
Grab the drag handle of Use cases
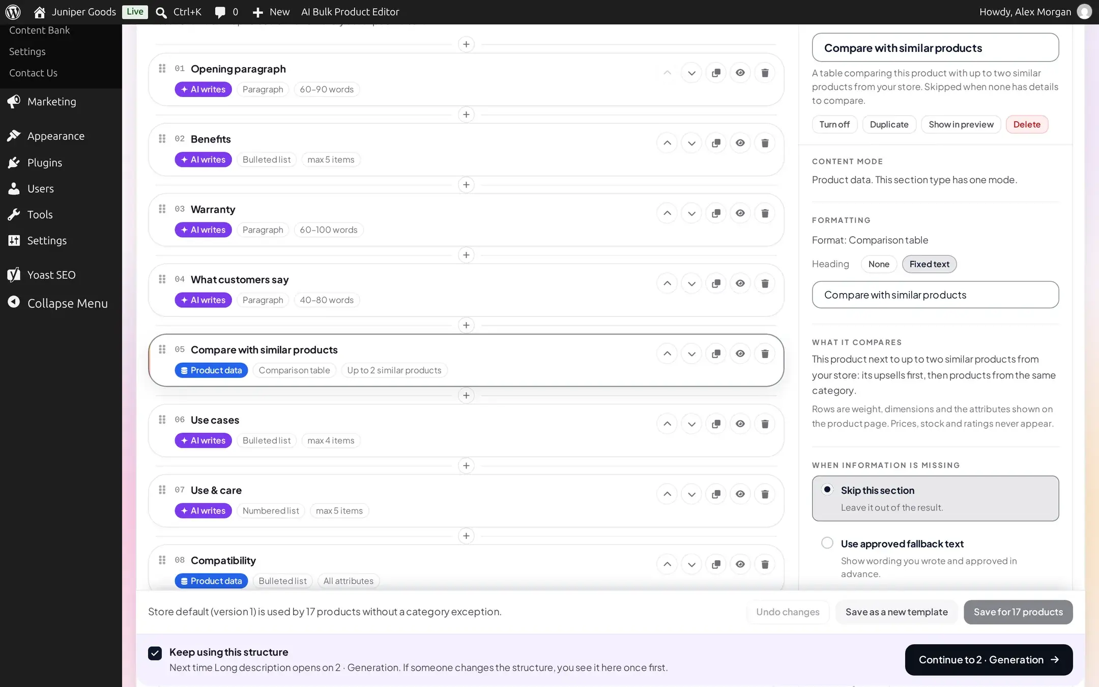(162, 420)
